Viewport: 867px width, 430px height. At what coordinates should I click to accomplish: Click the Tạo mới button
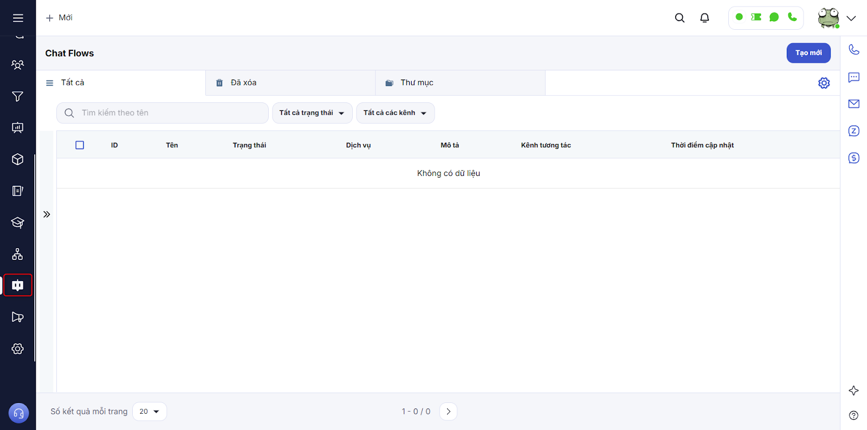tap(808, 53)
